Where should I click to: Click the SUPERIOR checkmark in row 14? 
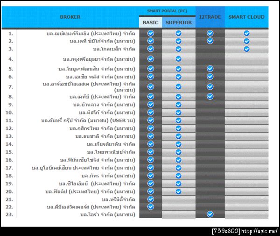pos(178,144)
